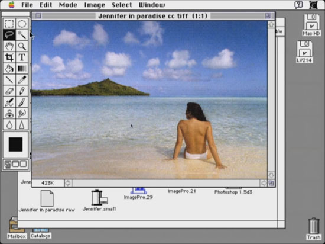Select the Catalogs desktop icon
325x244 pixels.
40,233
